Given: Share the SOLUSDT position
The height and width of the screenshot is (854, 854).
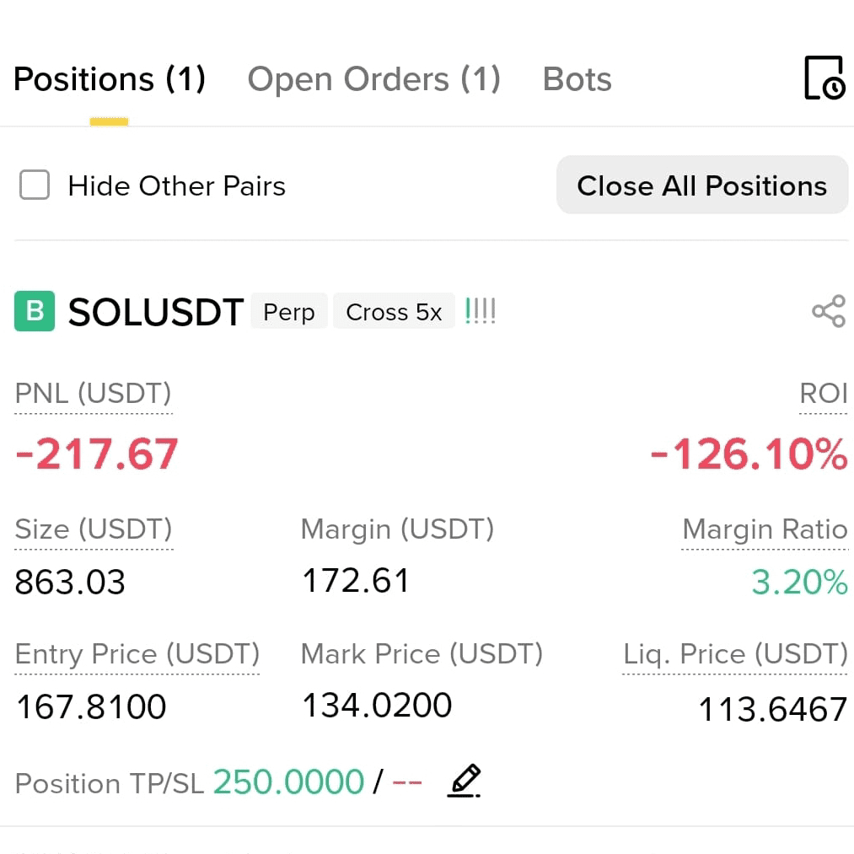Looking at the screenshot, I should [x=829, y=311].
